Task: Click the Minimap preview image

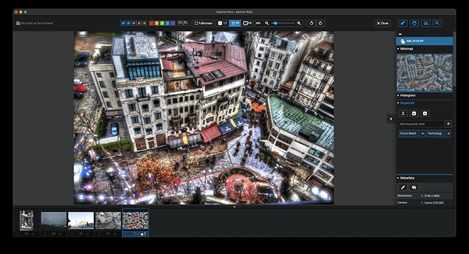Action: (x=424, y=72)
